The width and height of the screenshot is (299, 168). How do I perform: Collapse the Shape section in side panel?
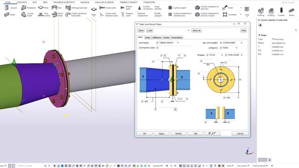[x=259, y=35]
